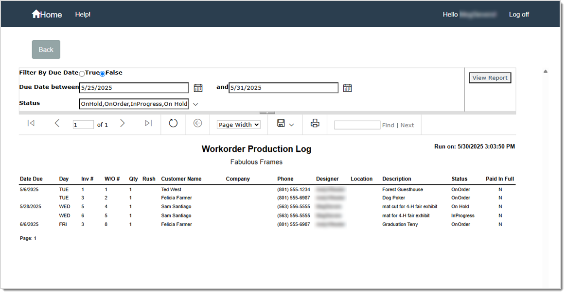Viewport: 566px width, 294px height.
Task: Open the calendar picker for the end date
Action: tap(347, 87)
